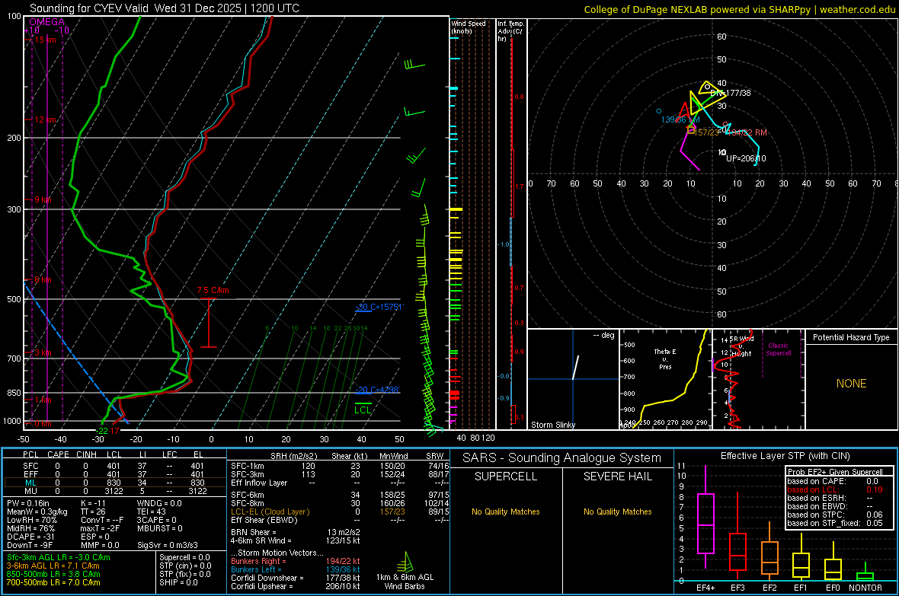Select the highlighted ML parcel row

114,483
